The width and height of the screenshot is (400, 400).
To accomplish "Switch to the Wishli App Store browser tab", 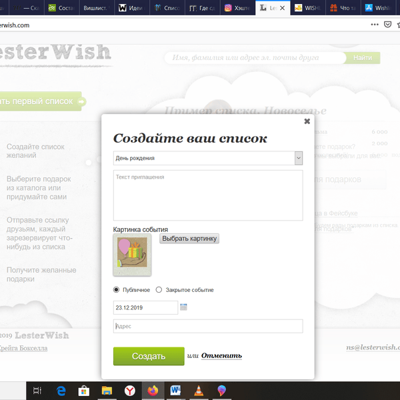I will coord(378,8).
